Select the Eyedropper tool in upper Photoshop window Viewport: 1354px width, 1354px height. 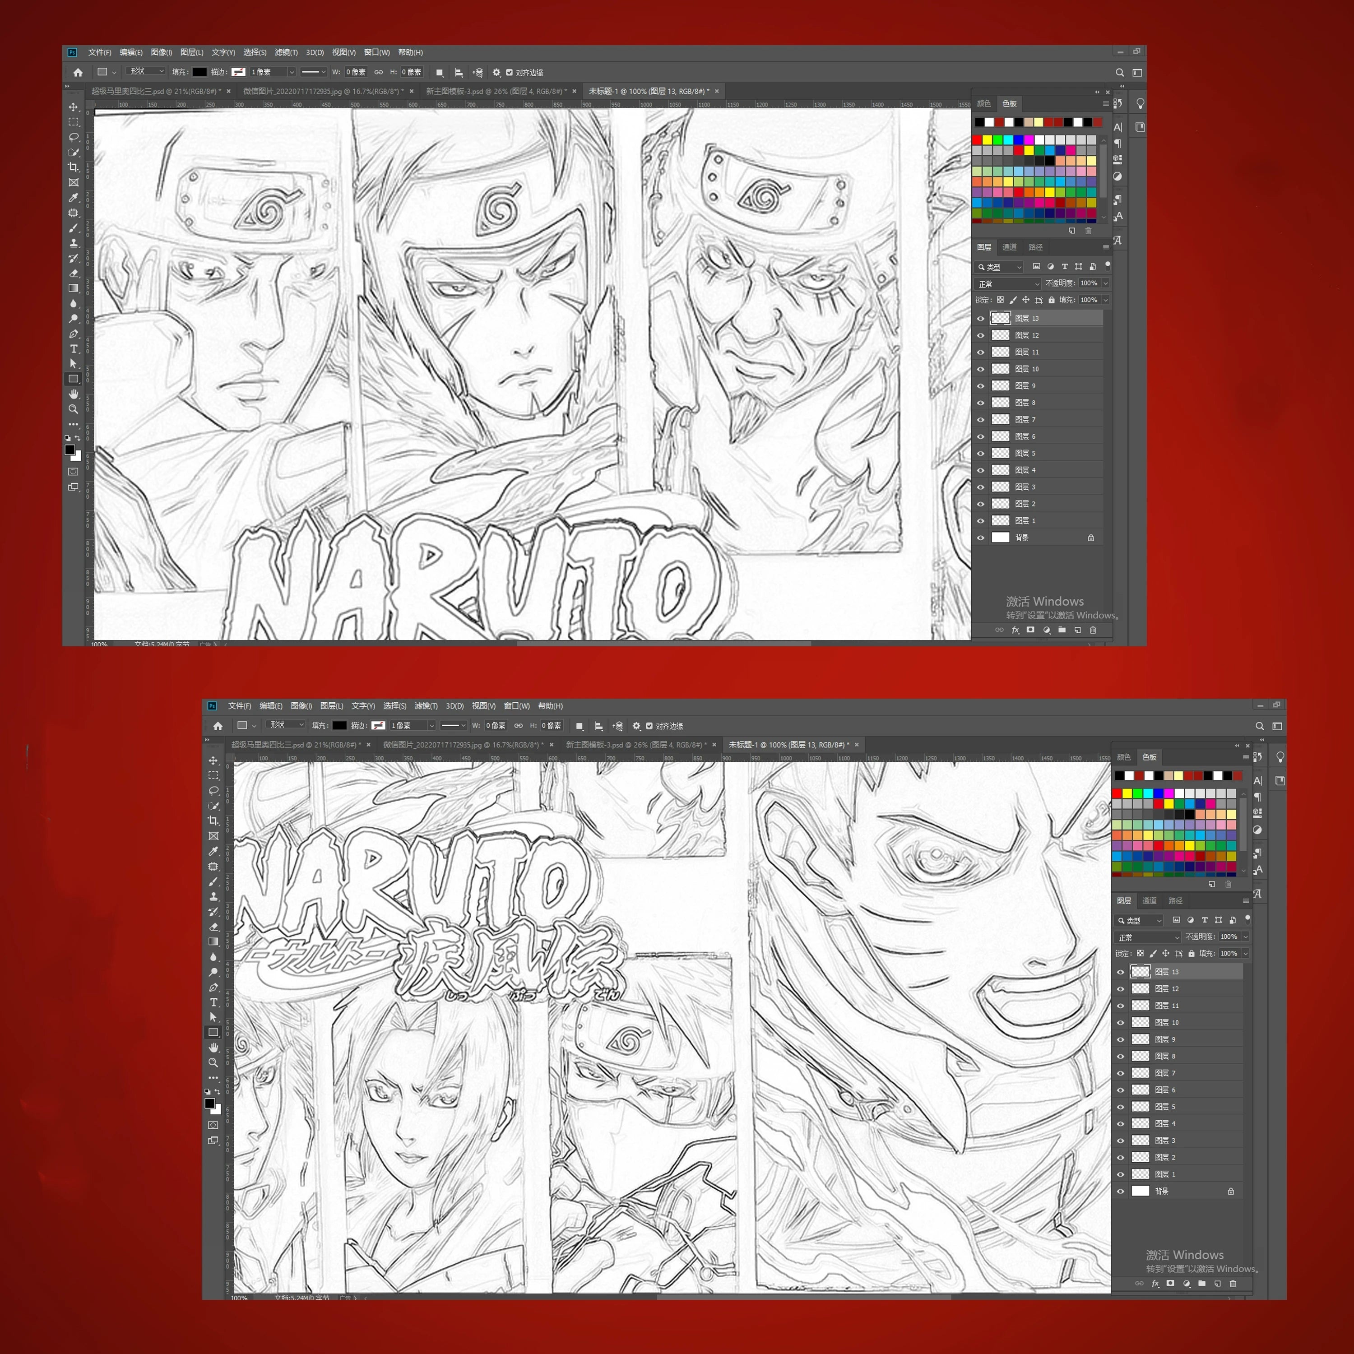(73, 198)
